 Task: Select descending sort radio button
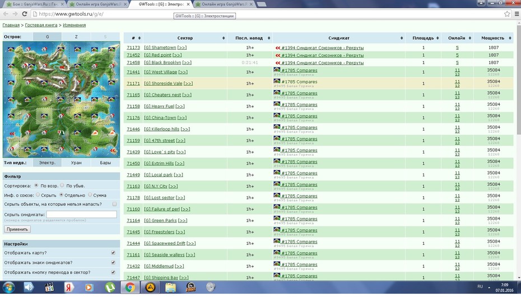pyautogui.click(x=62, y=185)
